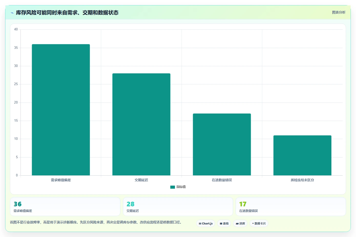
Task: Click the y-axis value 5
Action: pos(17,157)
